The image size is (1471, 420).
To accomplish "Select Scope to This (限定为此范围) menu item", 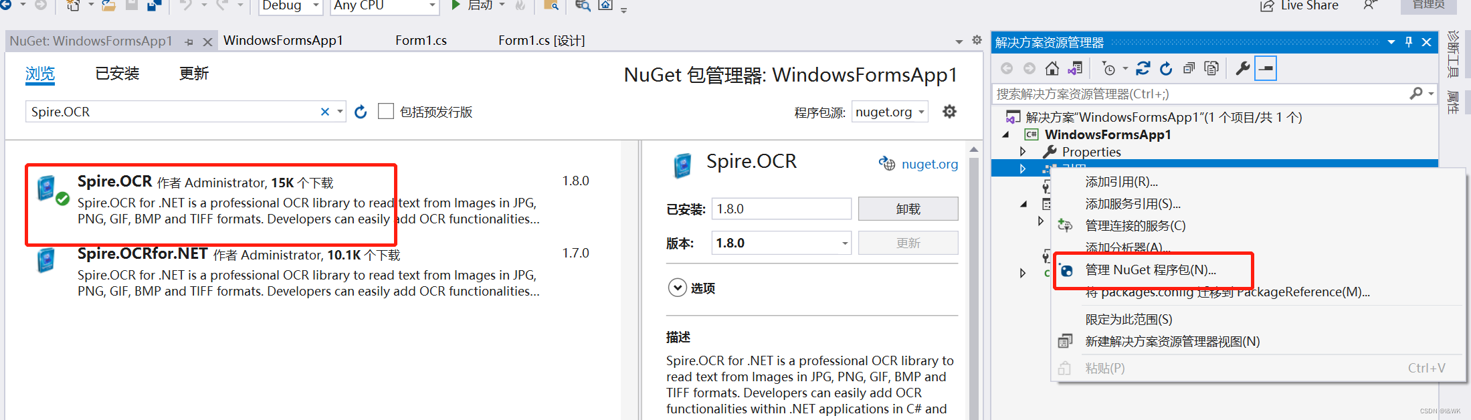I will click(x=1129, y=320).
